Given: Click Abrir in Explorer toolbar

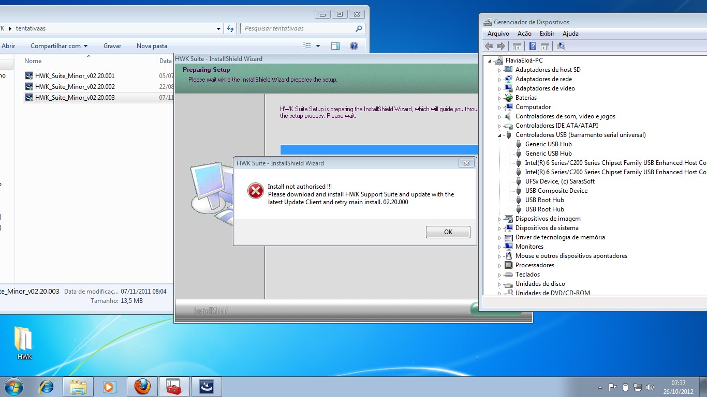Looking at the screenshot, I should click(x=8, y=46).
